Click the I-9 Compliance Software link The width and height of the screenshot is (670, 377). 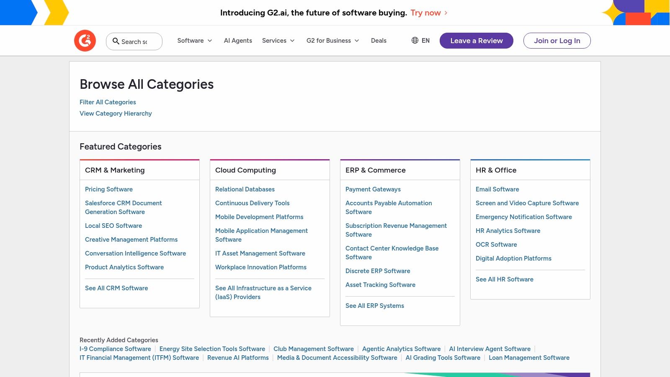[115, 349]
